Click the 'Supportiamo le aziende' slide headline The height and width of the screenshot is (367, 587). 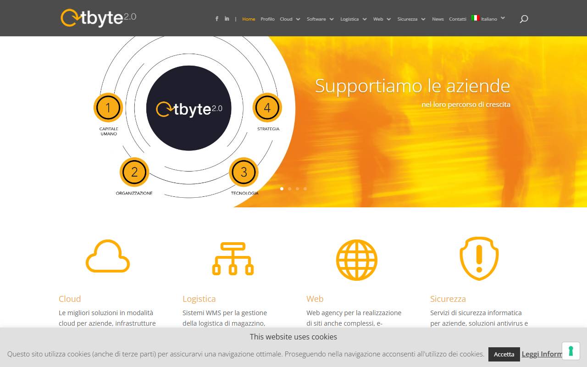click(x=412, y=86)
